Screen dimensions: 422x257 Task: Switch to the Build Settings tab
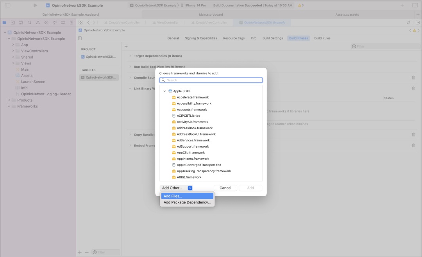pos(272,38)
